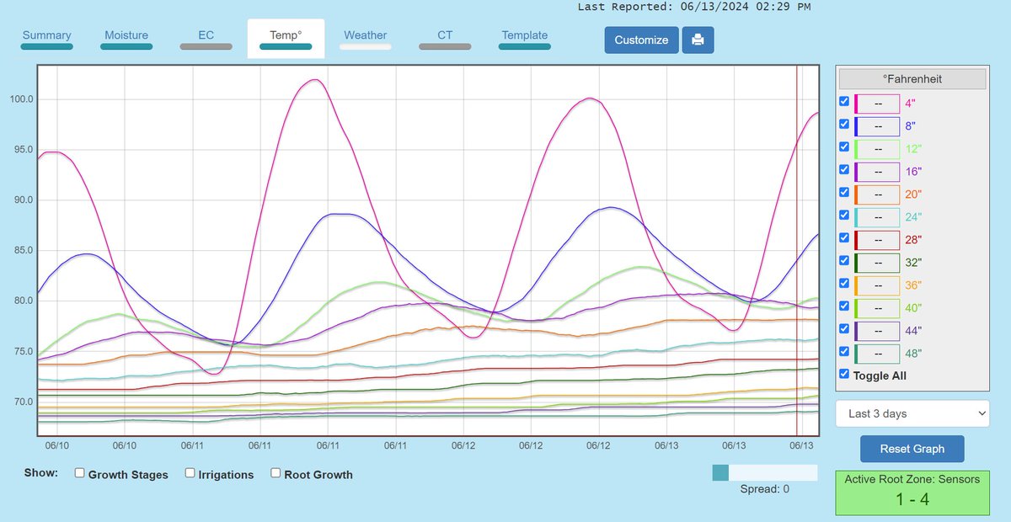
Task: Open the Weather tab
Action: (365, 35)
